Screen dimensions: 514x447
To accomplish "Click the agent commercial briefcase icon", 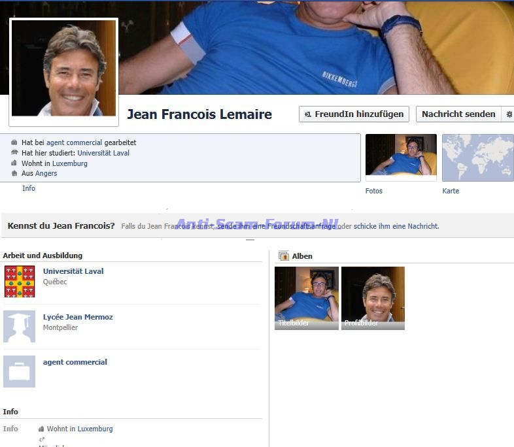I will (19, 372).
